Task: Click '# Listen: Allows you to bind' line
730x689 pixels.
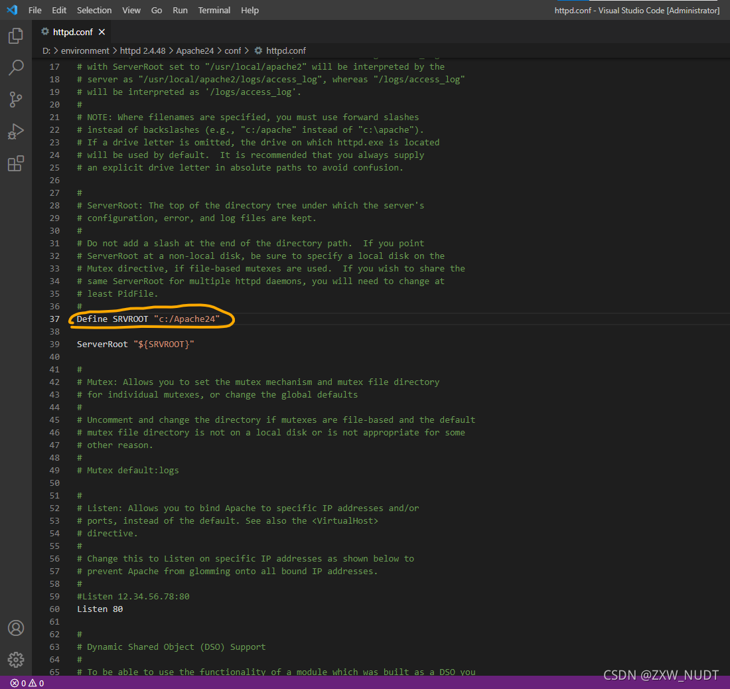Action: point(248,508)
